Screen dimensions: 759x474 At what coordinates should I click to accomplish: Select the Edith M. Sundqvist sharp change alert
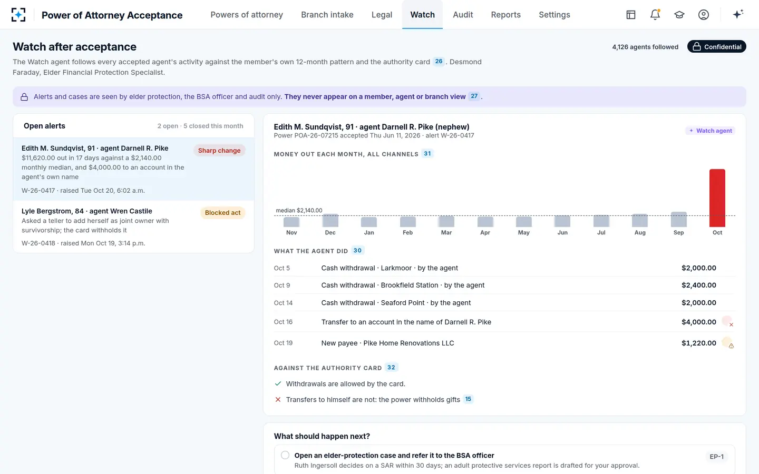point(133,169)
